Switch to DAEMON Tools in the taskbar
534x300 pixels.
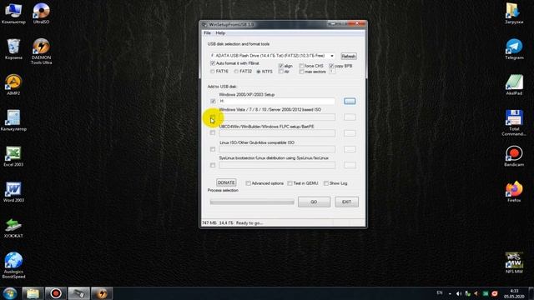coord(102,293)
